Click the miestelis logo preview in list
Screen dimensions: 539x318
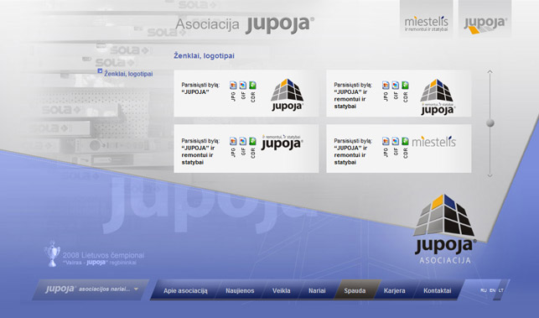coord(434,142)
